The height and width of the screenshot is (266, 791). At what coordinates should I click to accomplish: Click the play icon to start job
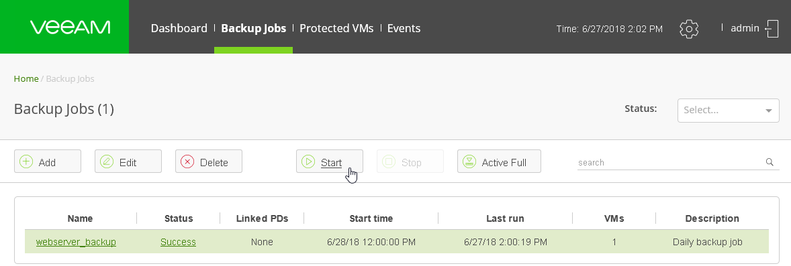(308, 161)
